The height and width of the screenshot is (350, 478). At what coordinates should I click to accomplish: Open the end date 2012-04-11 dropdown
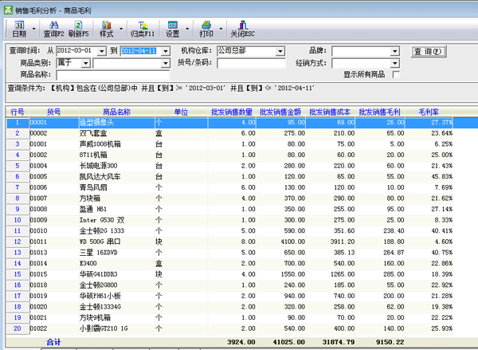166,51
